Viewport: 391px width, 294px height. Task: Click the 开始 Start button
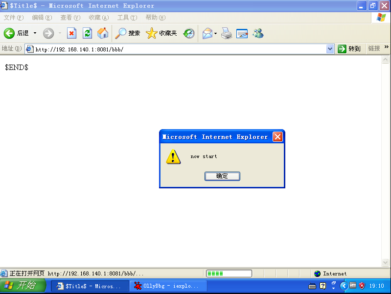coord(23,286)
